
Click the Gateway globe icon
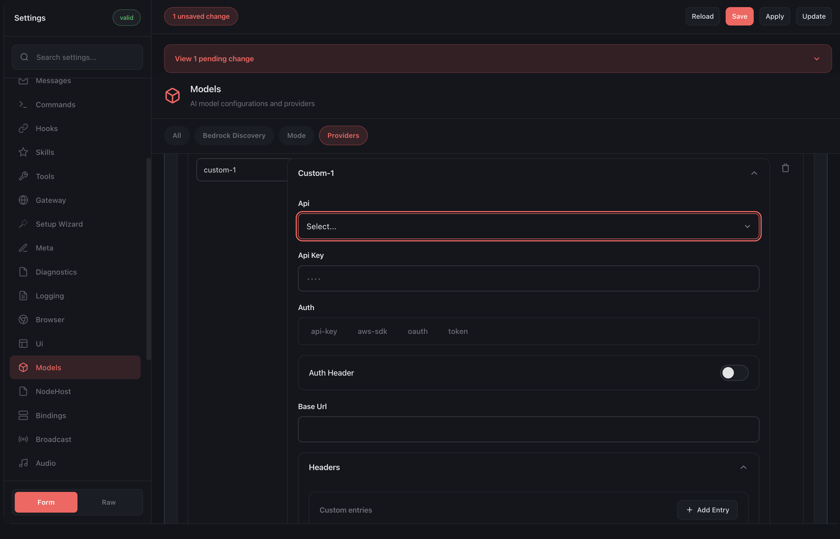[x=23, y=200]
